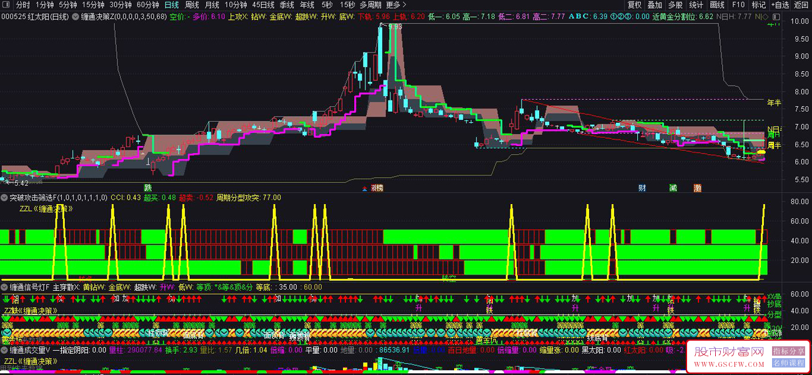Open the 多周期 multi-period view
The image size is (812, 375).
click(370, 5)
